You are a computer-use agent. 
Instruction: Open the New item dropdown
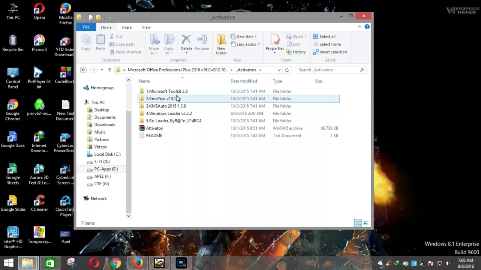click(x=244, y=36)
